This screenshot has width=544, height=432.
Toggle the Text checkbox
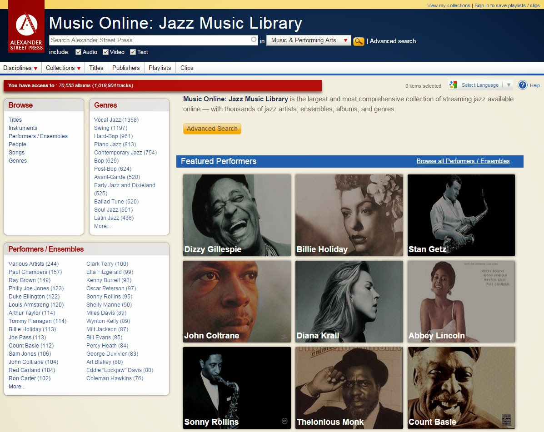pos(133,52)
